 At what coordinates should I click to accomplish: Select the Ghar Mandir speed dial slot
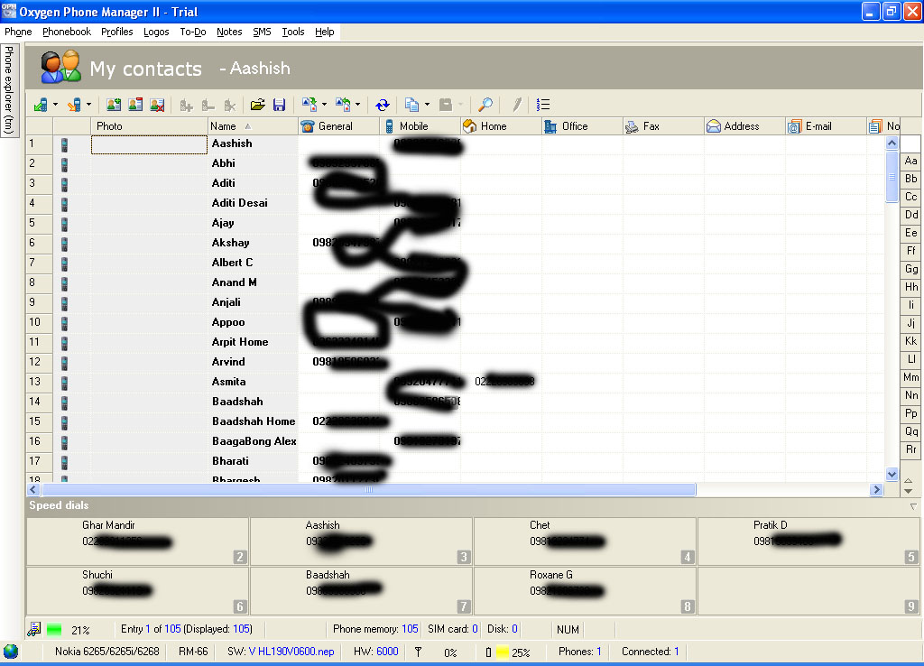pos(137,541)
